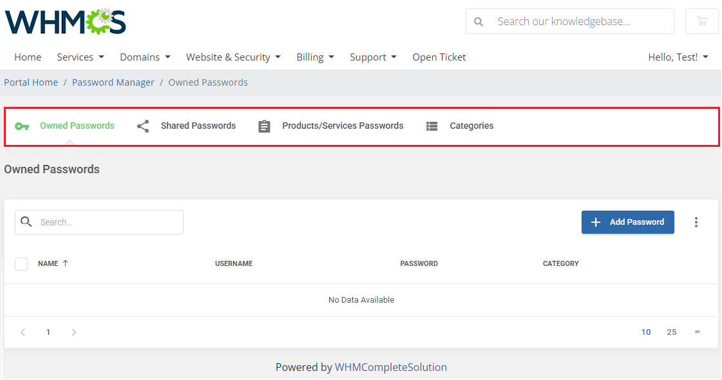Click the No Data Available message
The height and width of the screenshot is (380, 722).
pos(361,300)
